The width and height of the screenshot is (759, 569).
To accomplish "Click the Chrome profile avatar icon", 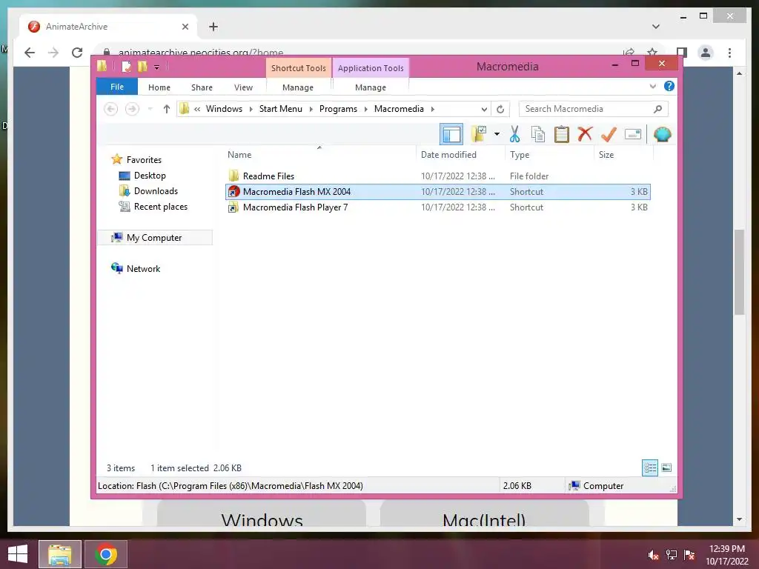I will (706, 53).
